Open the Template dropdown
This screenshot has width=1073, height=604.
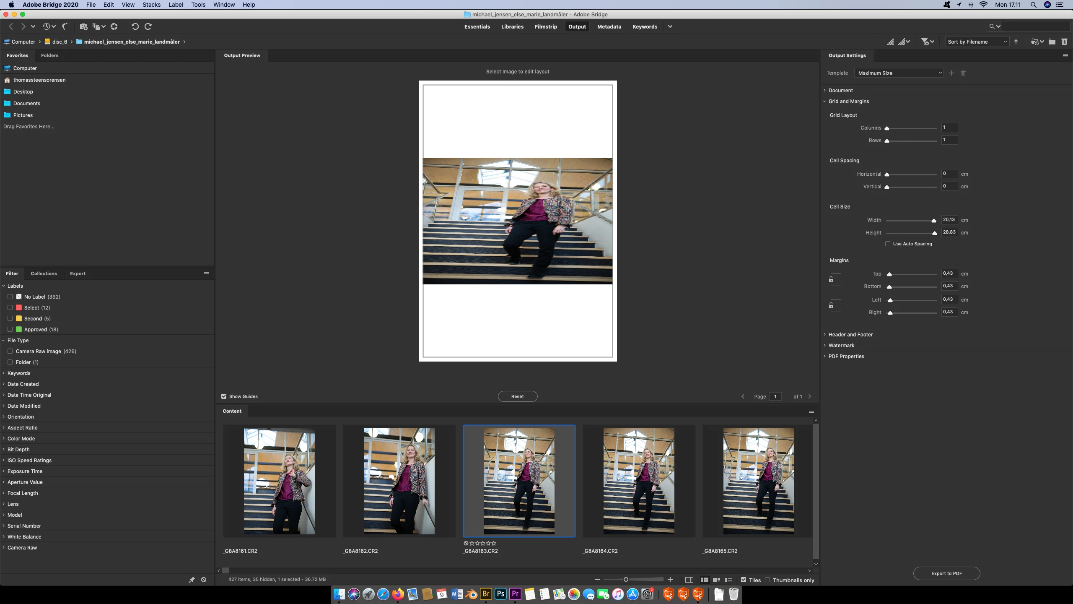coord(899,73)
